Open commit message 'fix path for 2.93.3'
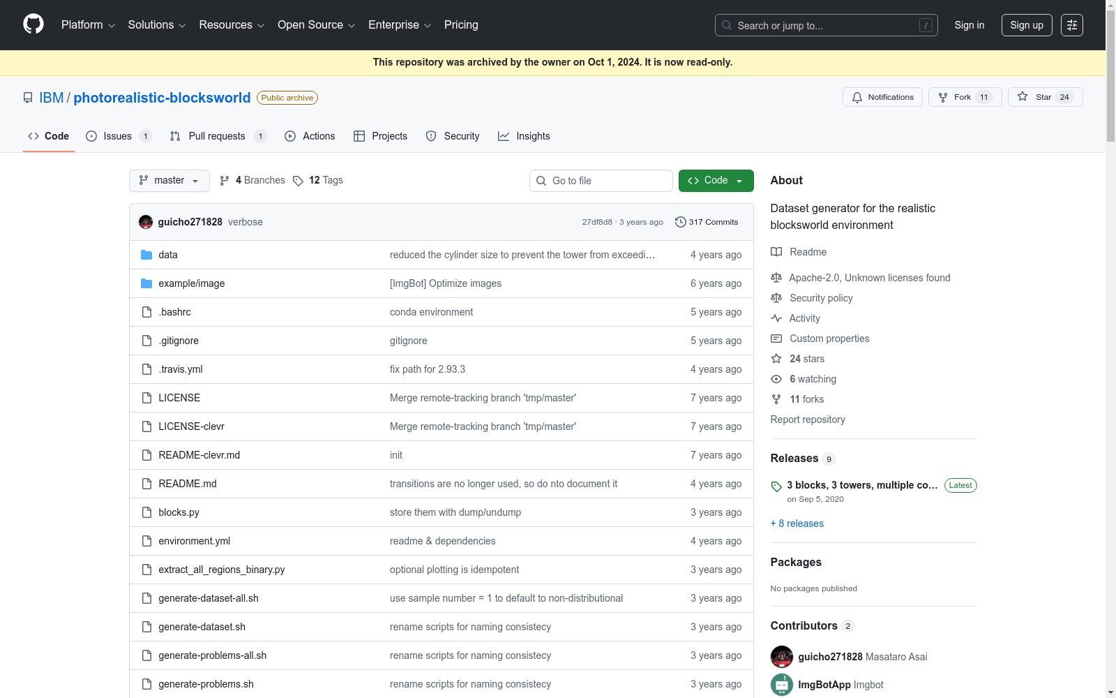 click(428, 369)
